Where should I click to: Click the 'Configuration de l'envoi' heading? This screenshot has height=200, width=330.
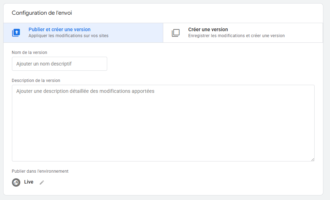tap(42, 13)
